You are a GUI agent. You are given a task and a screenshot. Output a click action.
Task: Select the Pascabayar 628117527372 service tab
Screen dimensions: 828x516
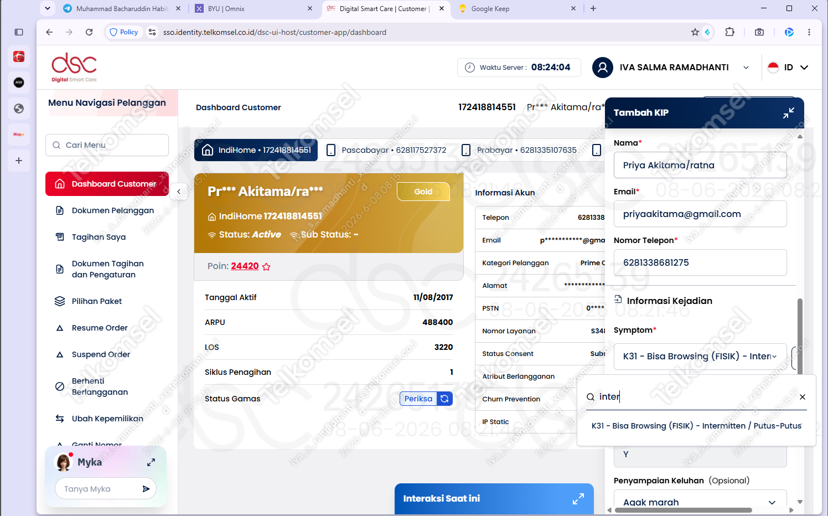(386, 150)
